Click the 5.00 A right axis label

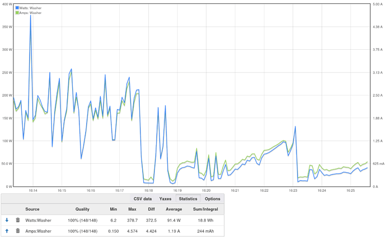point(378,4)
